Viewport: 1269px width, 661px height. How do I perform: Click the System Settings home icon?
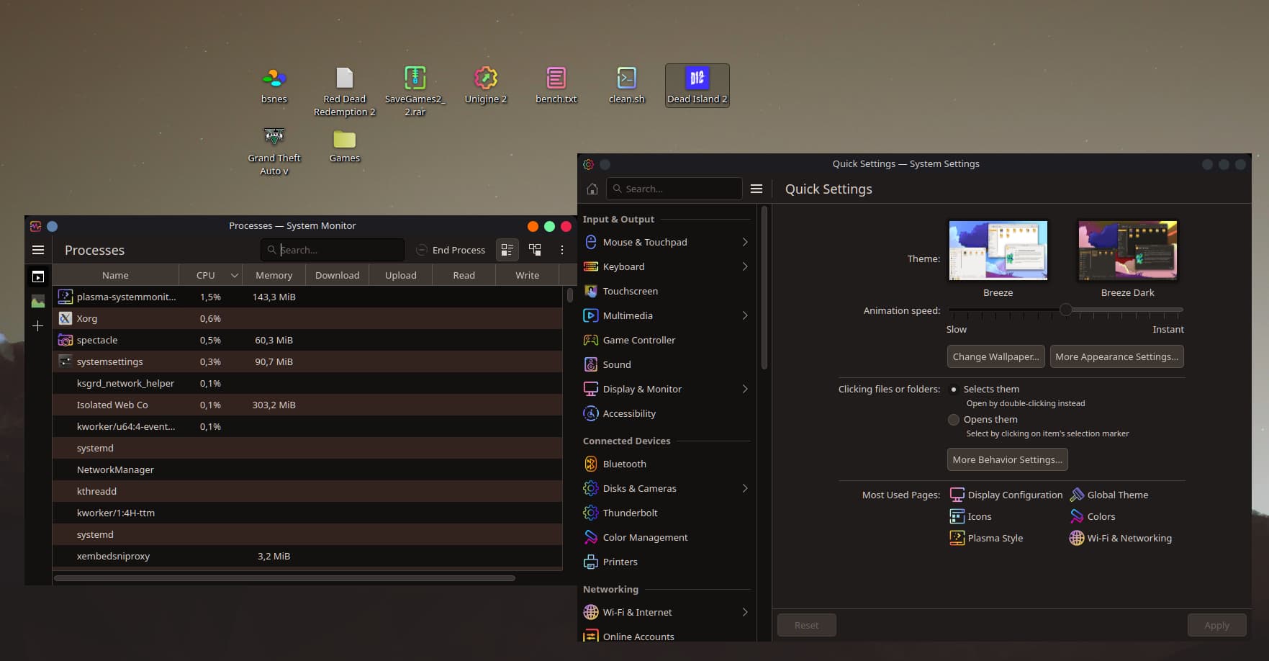pos(592,189)
